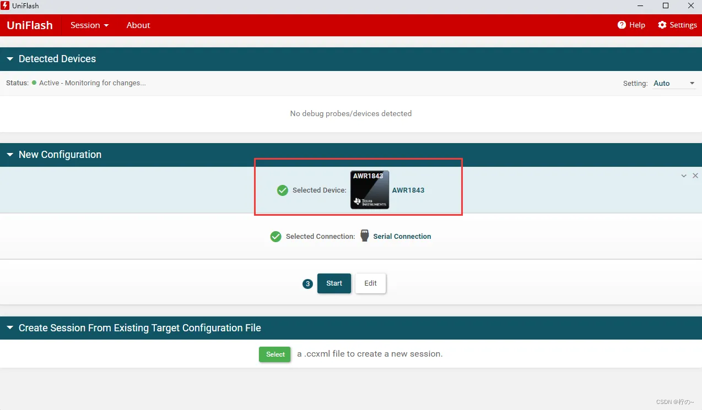Screen dimensions: 702x410
Task: Click the Edit button
Action: click(370, 283)
